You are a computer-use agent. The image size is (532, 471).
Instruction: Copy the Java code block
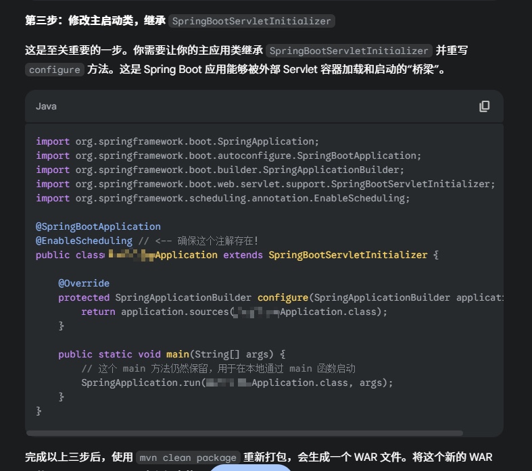pyautogui.click(x=484, y=106)
